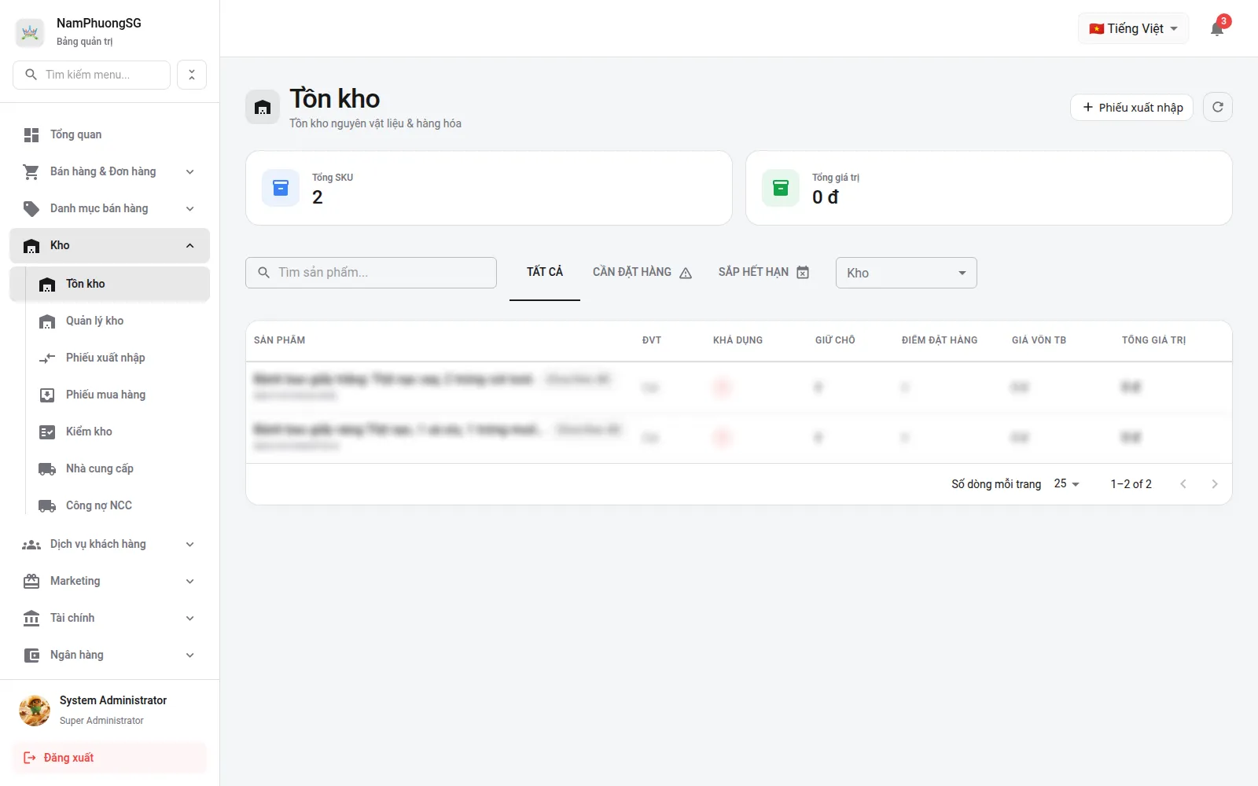
Task: Select the TẤT CẢ tab
Action: pos(545,272)
